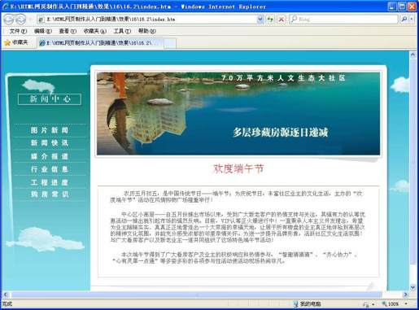Open the 行业信息 sidebar link
The width and height of the screenshot is (419, 310).
point(50,169)
